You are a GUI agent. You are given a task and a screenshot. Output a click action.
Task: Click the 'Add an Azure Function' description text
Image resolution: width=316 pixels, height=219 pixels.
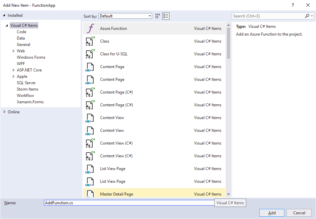click(269, 34)
